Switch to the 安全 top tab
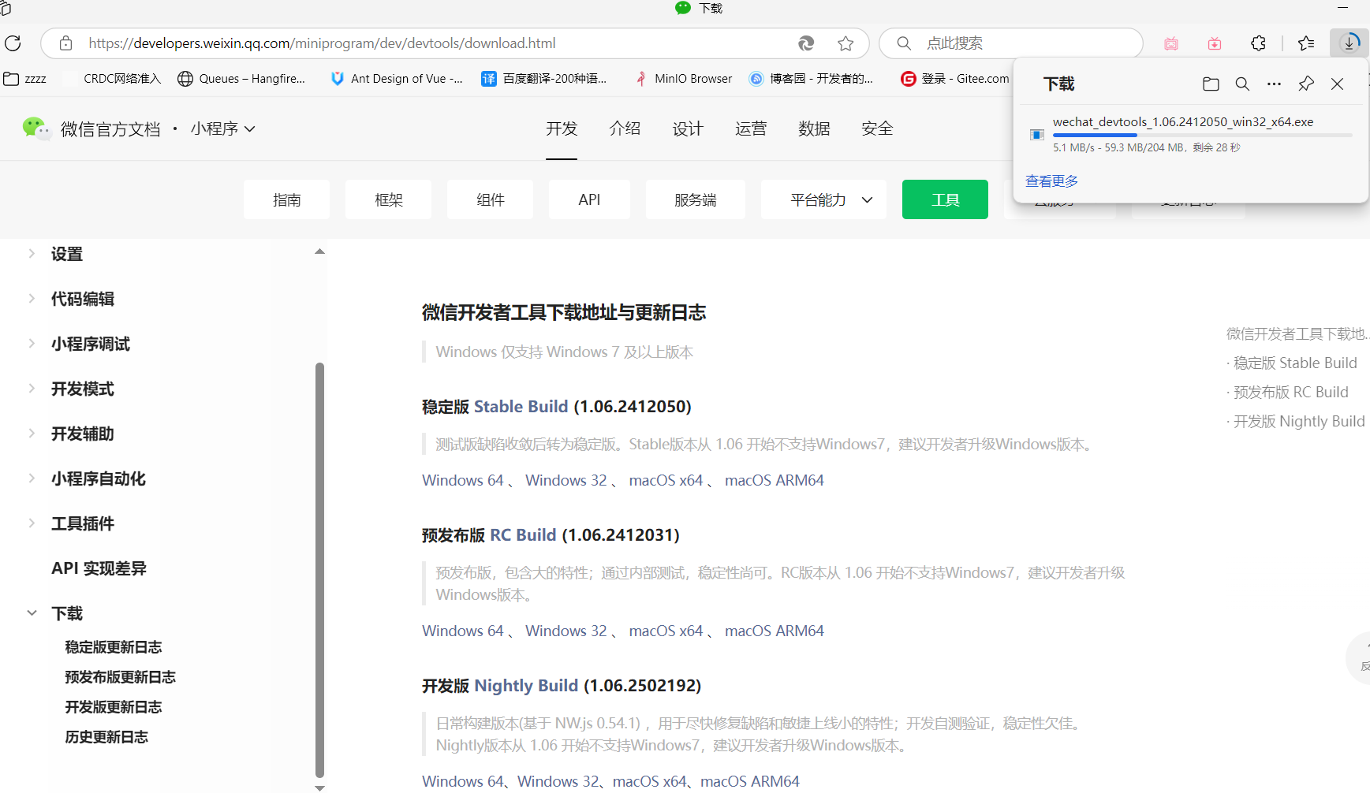 click(x=877, y=128)
